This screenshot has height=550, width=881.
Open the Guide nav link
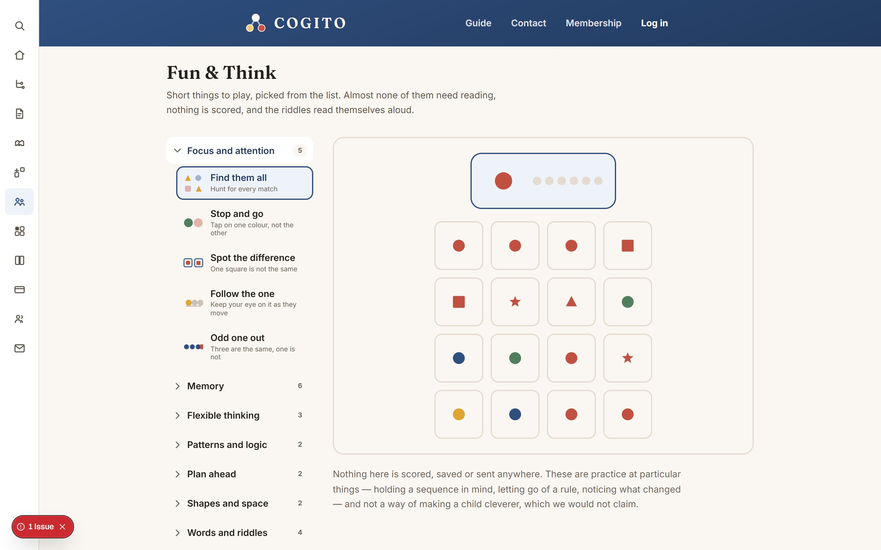(478, 23)
